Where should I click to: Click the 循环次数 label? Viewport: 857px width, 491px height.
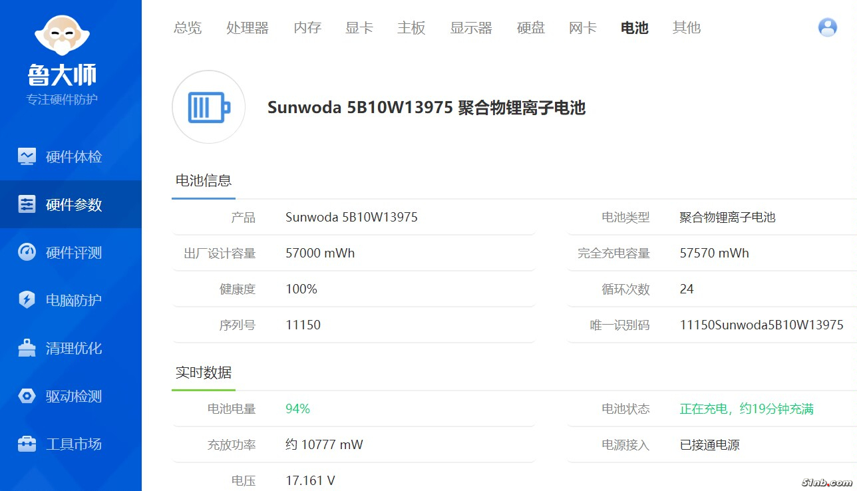click(x=626, y=289)
